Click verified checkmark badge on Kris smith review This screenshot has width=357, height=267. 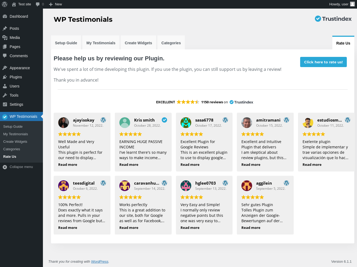tap(164, 120)
